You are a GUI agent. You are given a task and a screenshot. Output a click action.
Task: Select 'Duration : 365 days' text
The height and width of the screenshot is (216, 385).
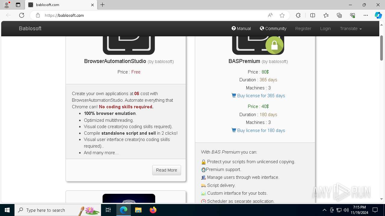pos(258,80)
